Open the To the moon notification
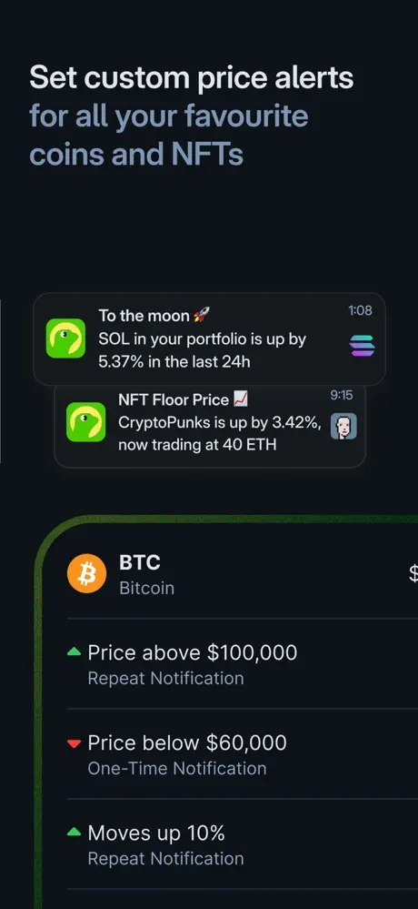 point(210,339)
